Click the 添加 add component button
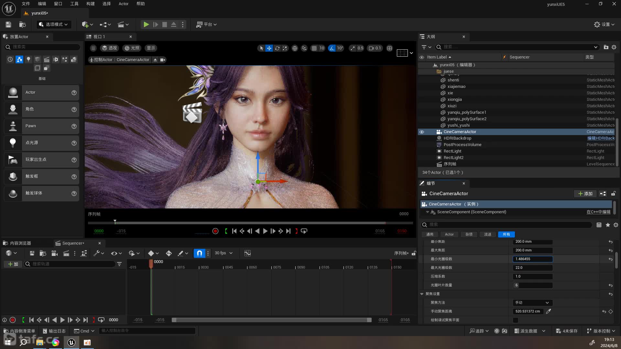 pos(585,194)
